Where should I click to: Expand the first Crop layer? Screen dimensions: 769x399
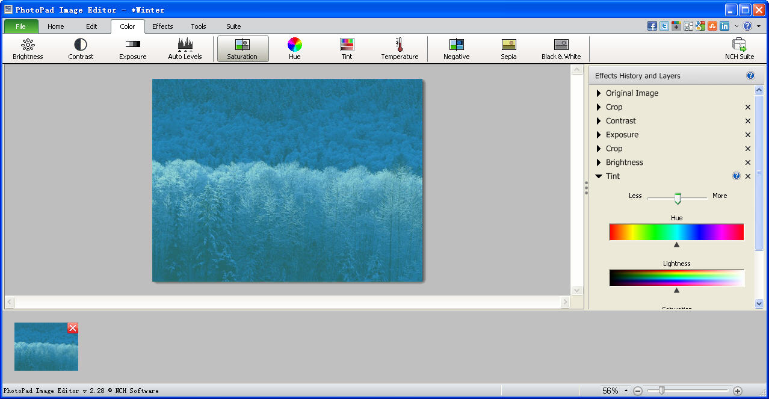(599, 107)
